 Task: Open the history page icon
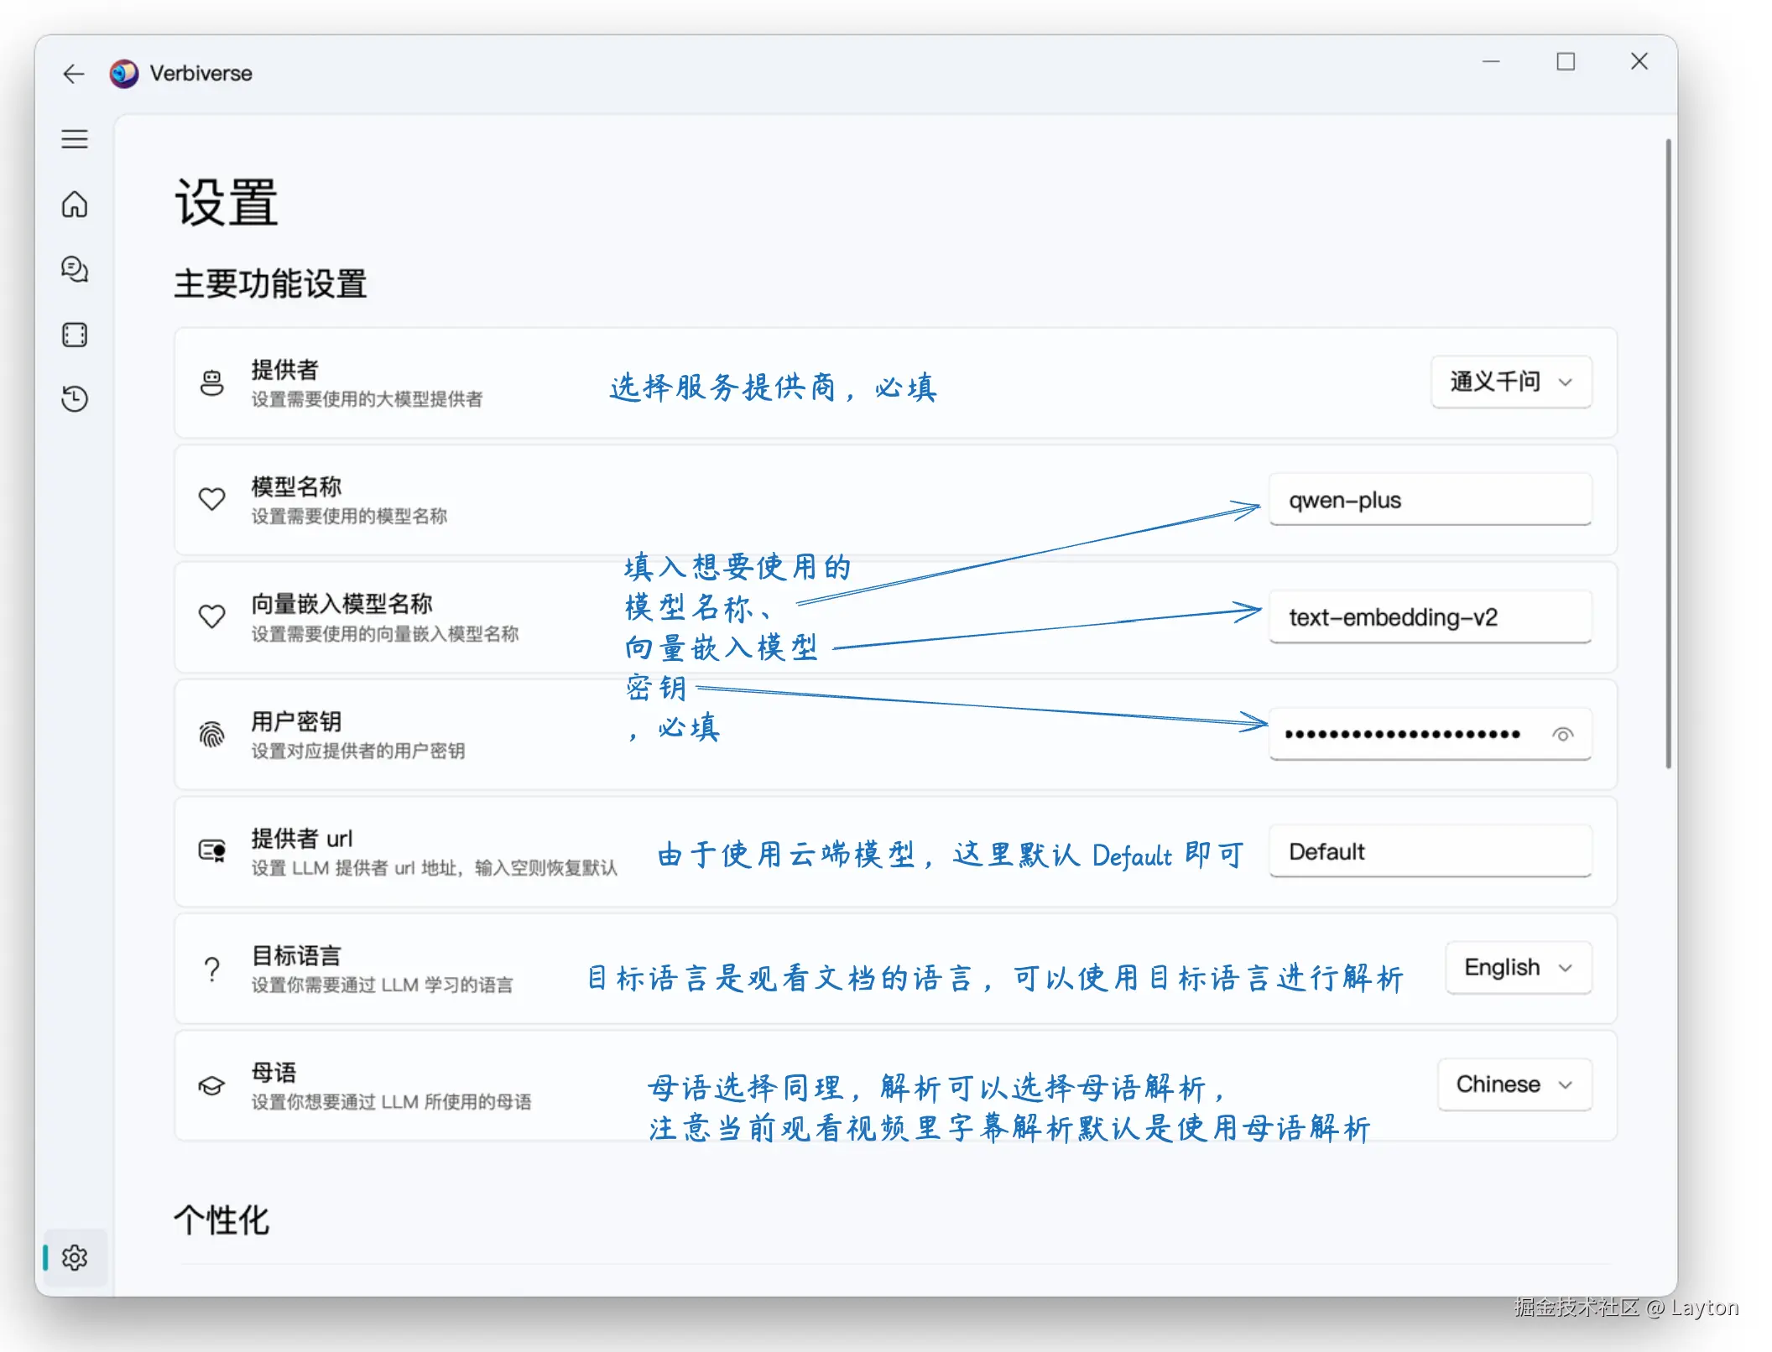click(x=74, y=398)
